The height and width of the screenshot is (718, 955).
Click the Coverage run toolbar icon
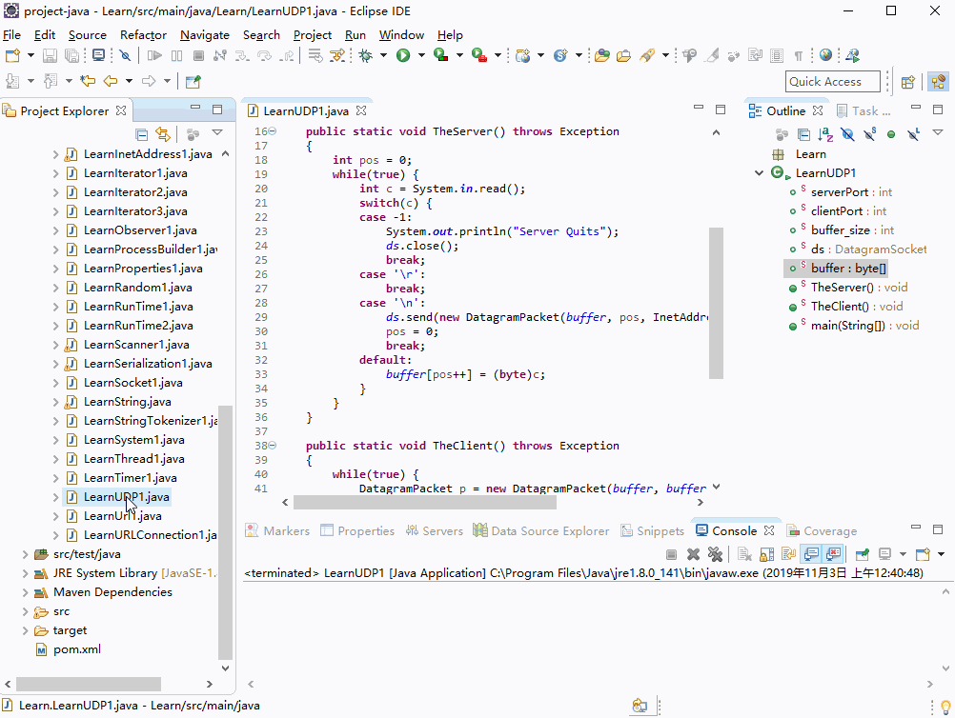441,56
